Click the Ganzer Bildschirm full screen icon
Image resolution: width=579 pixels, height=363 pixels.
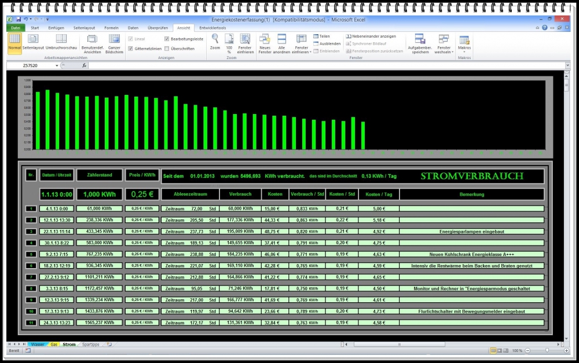114,42
